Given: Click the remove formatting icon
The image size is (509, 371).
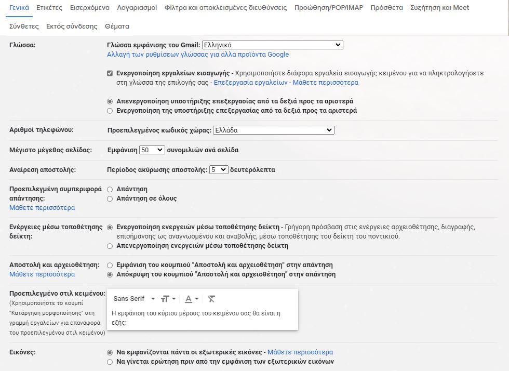Looking at the screenshot, I should pyautogui.click(x=211, y=299).
